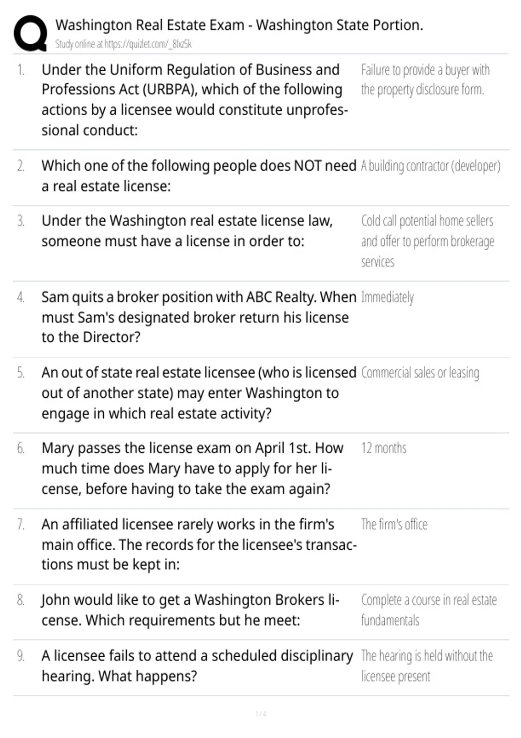Select question 5 about out of state licensee
The width and height of the screenshot is (521, 738).
click(x=199, y=393)
